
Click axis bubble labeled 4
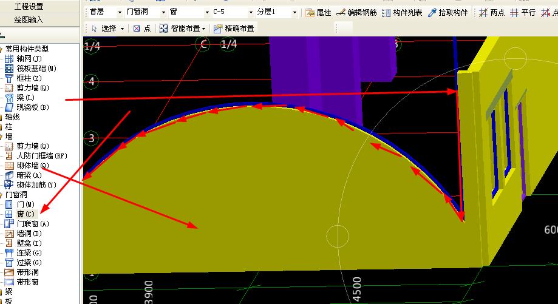pyautogui.click(x=92, y=81)
